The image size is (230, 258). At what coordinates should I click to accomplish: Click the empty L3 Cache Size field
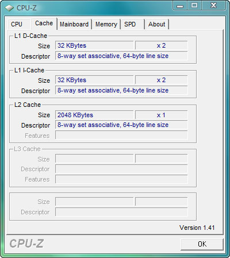pyautogui.click(x=94, y=159)
